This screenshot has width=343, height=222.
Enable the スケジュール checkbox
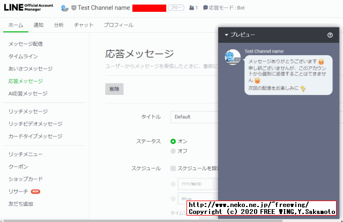click(173, 168)
